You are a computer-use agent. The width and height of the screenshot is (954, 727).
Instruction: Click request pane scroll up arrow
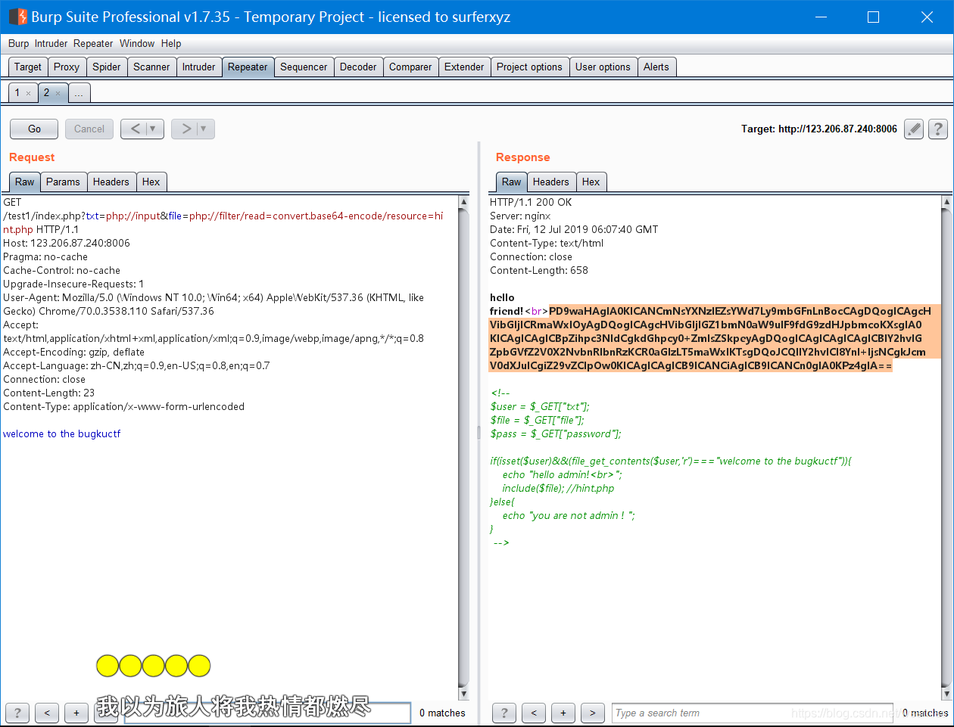(464, 202)
